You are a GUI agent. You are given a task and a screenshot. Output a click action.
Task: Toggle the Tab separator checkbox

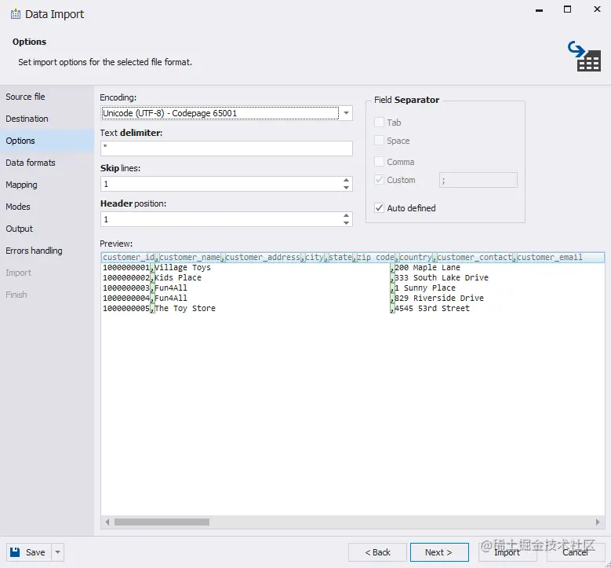379,123
